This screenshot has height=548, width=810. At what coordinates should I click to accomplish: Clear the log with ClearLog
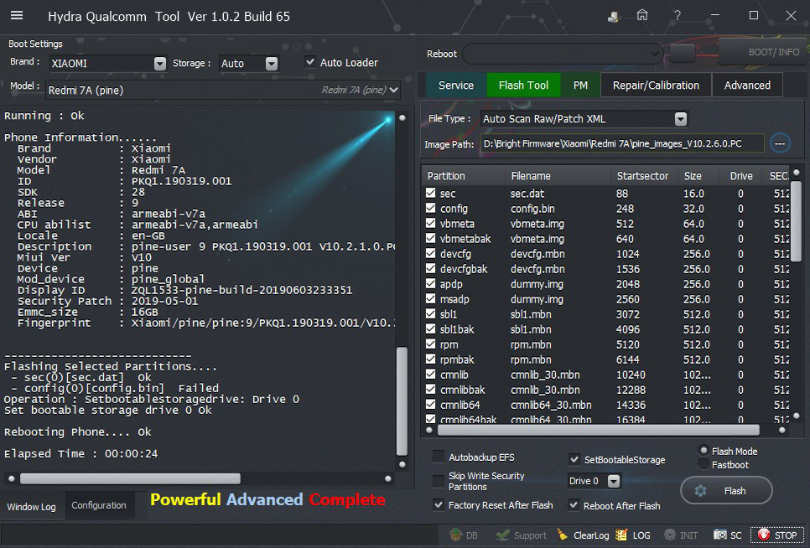click(x=584, y=535)
